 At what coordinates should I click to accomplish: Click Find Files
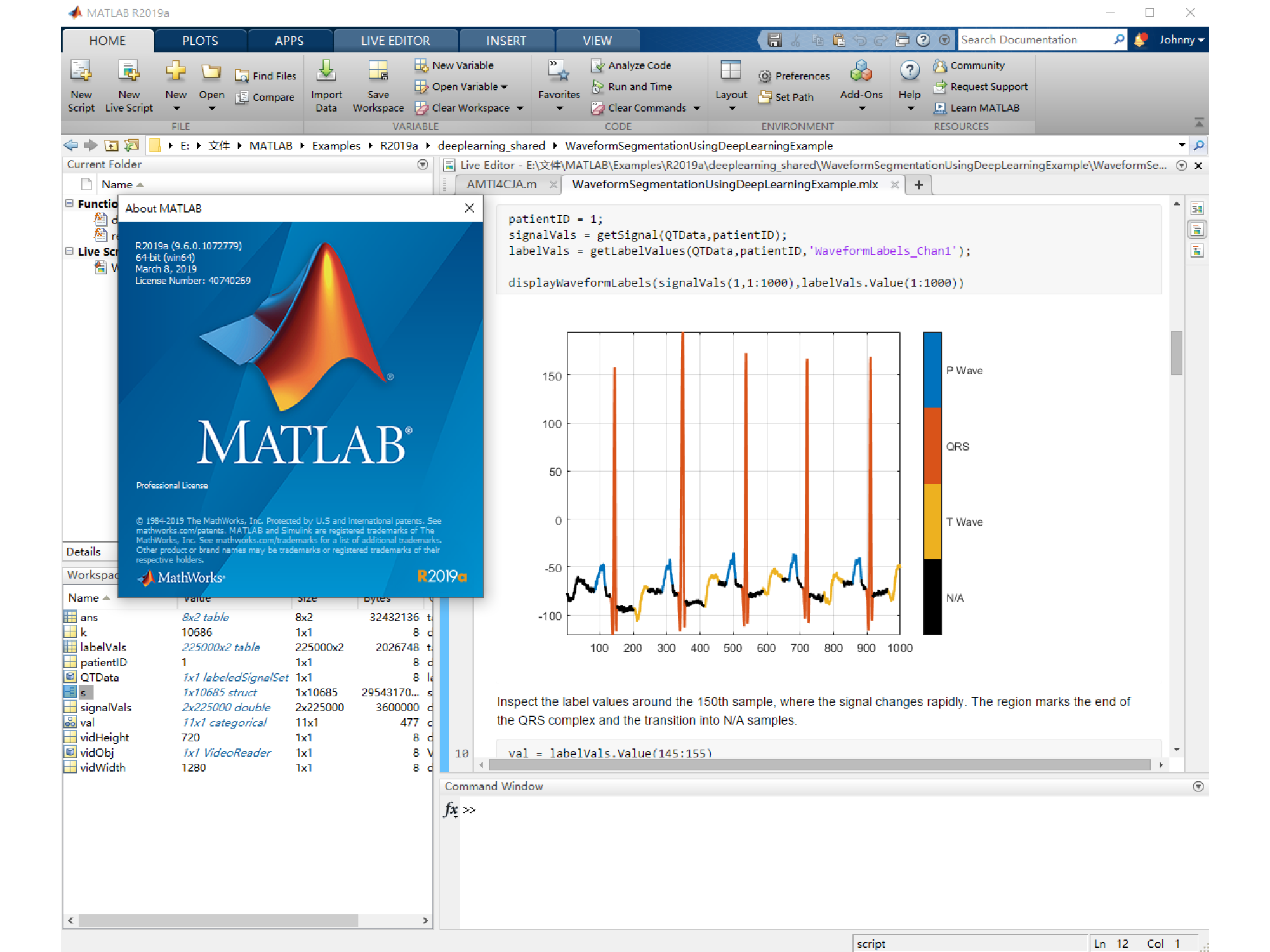(266, 76)
